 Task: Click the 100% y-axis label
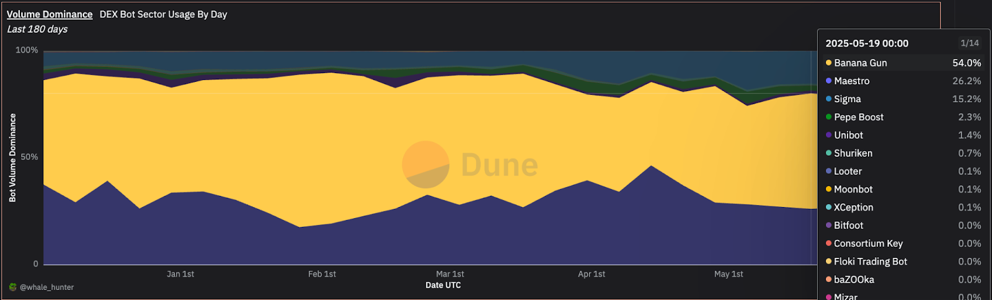27,50
